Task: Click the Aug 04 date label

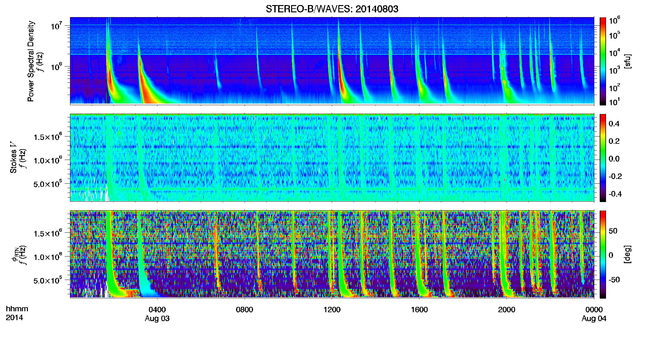Action: pyautogui.click(x=594, y=319)
